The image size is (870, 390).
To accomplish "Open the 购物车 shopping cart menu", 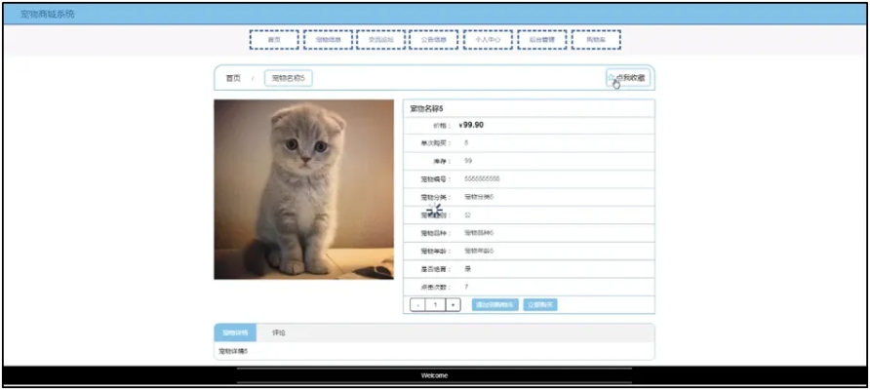I will (595, 40).
